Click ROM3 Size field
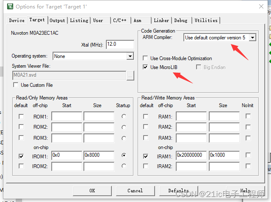Screen dimensions: 271x202 click(x=99, y=138)
